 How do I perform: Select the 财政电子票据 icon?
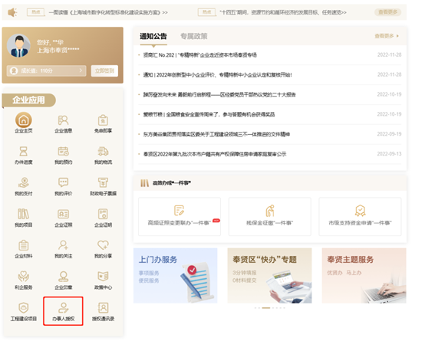(x=103, y=182)
